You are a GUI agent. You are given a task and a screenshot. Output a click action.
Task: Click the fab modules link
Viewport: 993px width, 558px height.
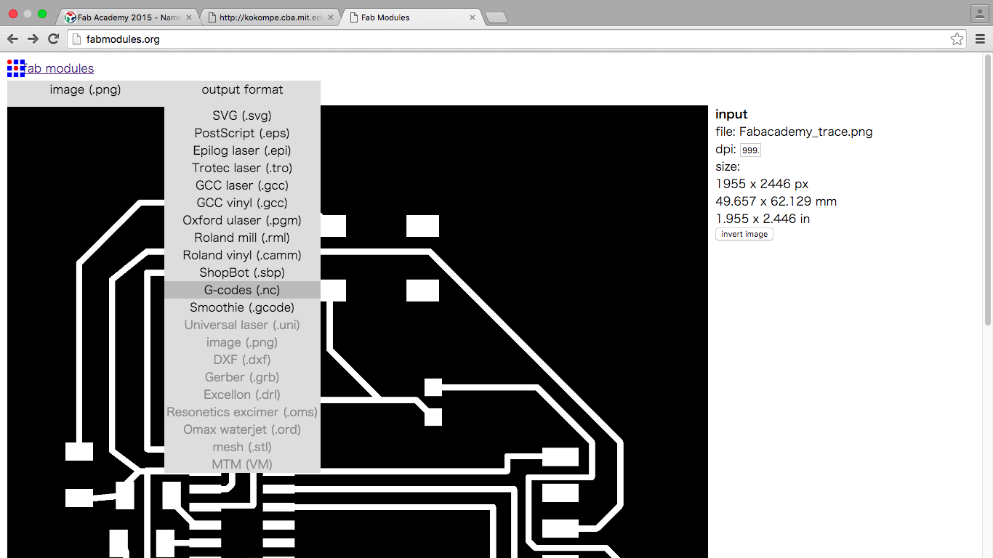pos(60,68)
